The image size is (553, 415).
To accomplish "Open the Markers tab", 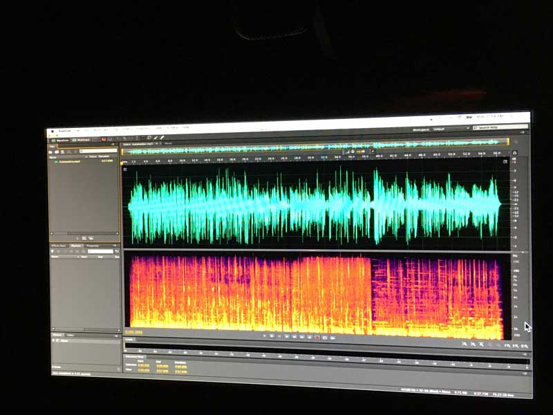I will pyautogui.click(x=76, y=246).
